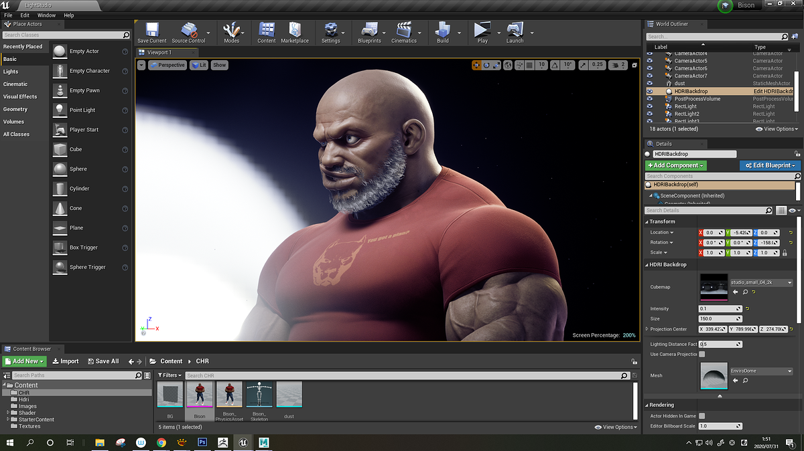Toggle surface snapping icon in viewport
The height and width of the screenshot is (451, 804).
point(519,65)
